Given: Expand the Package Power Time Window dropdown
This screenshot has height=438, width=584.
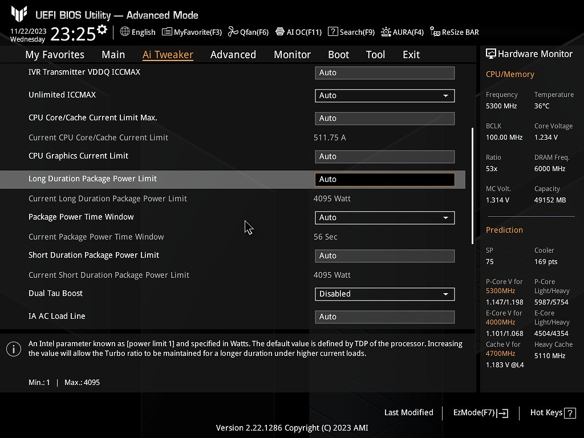Looking at the screenshot, I should coord(384,218).
